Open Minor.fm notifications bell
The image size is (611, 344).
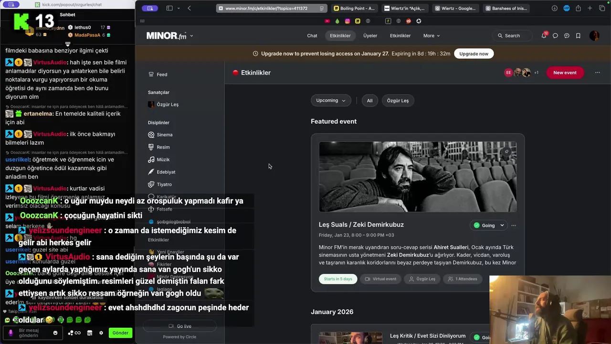(x=544, y=35)
